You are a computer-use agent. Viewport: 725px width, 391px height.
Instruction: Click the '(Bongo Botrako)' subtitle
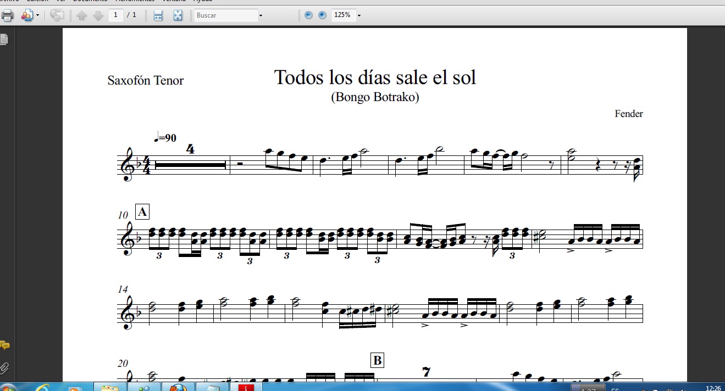point(375,97)
